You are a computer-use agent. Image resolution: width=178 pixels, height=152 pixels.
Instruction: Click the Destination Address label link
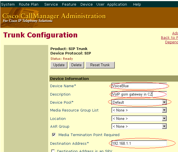69,143
